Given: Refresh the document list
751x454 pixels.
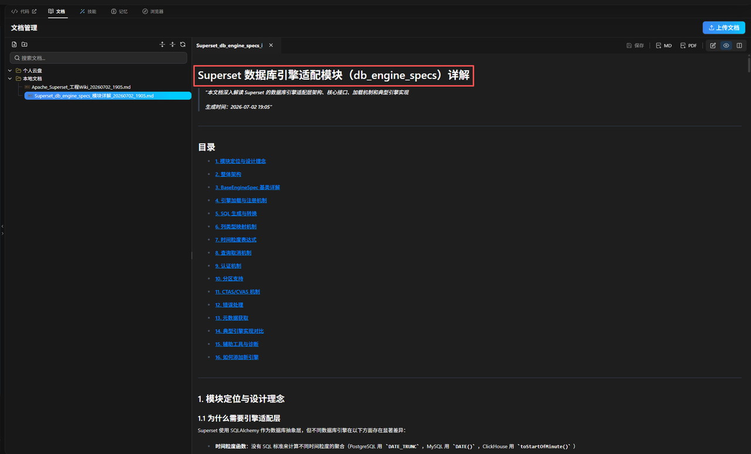Looking at the screenshot, I should coord(183,45).
